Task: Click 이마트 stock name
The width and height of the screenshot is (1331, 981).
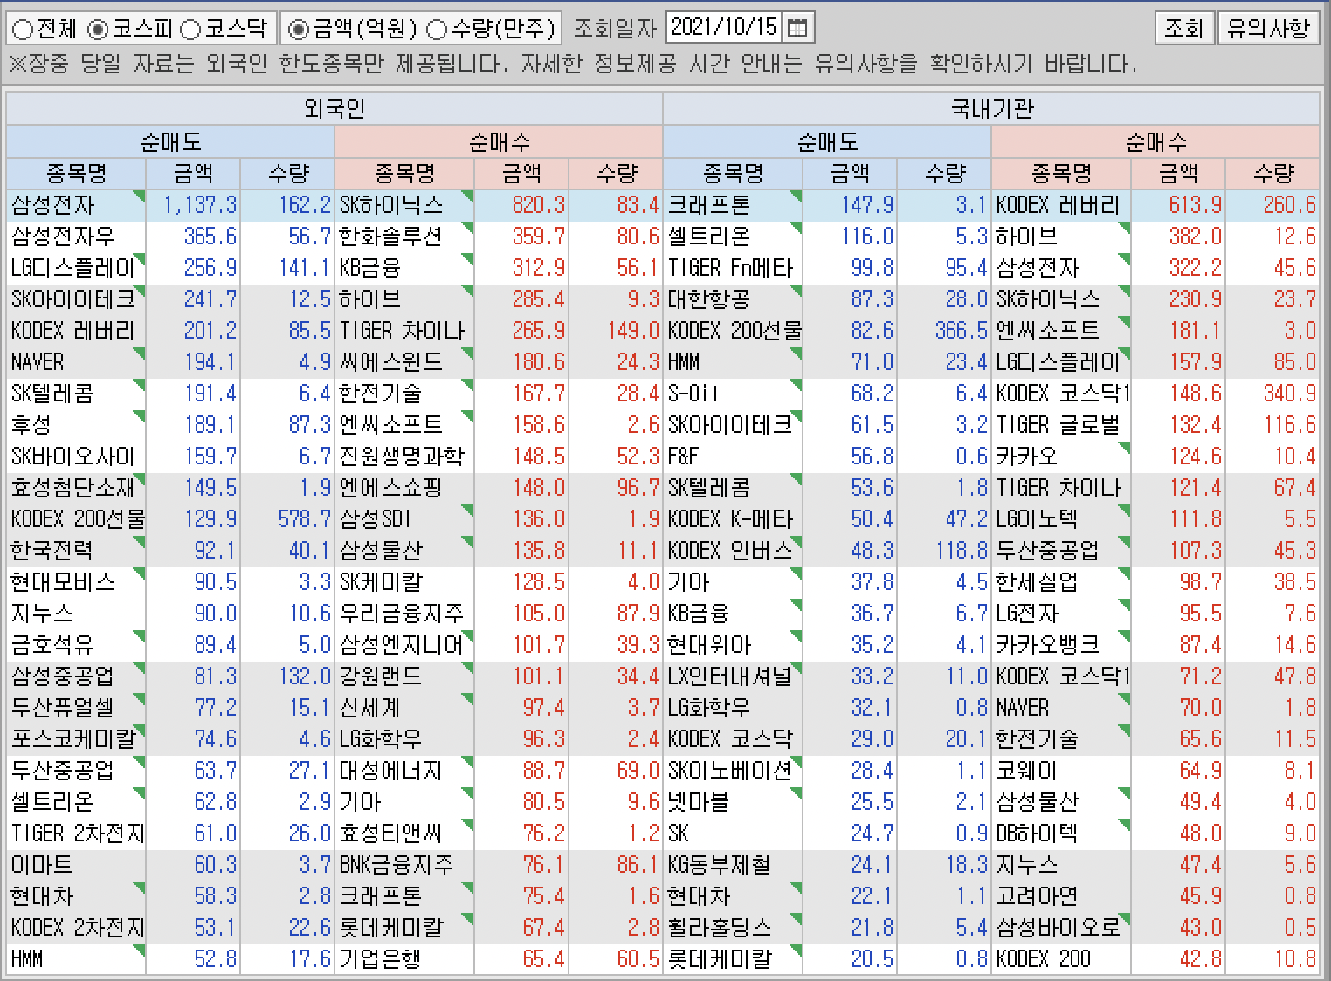Action: (42, 865)
